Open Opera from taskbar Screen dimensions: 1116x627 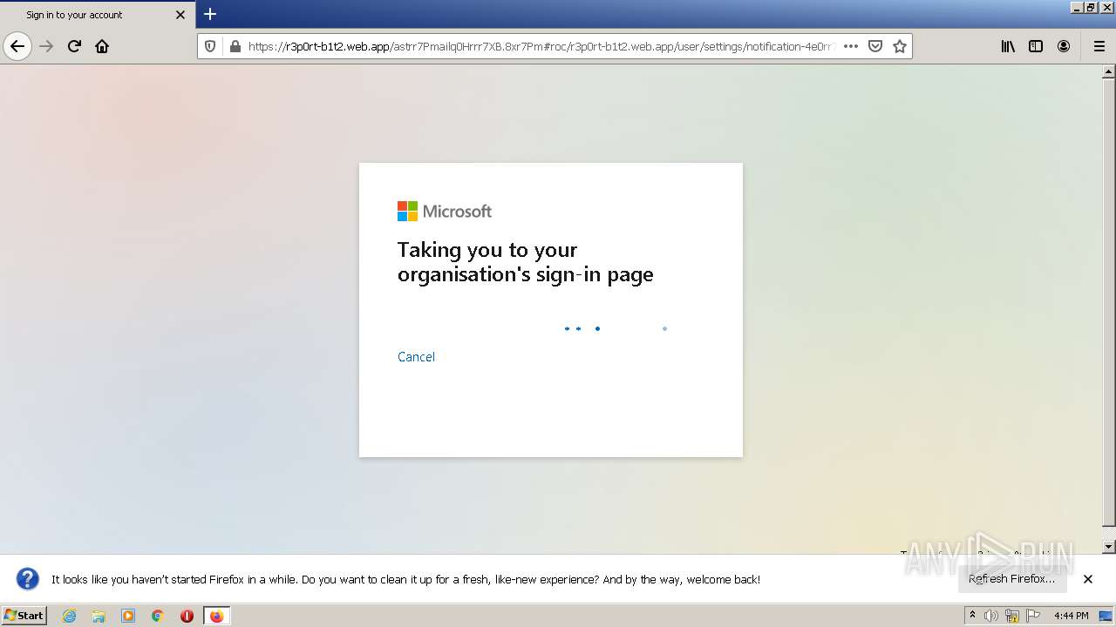[187, 616]
